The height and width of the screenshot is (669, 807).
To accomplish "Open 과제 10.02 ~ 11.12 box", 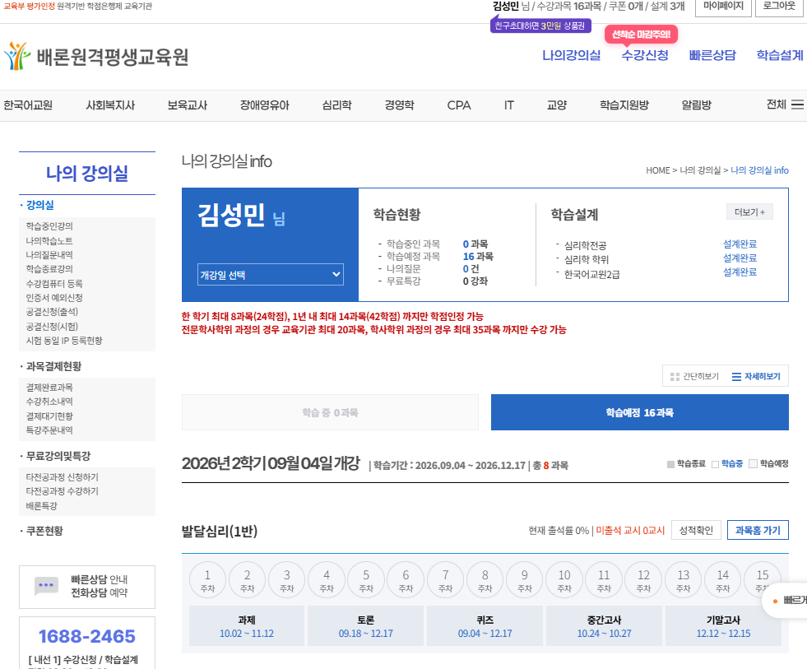I will click(x=247, y=625).
